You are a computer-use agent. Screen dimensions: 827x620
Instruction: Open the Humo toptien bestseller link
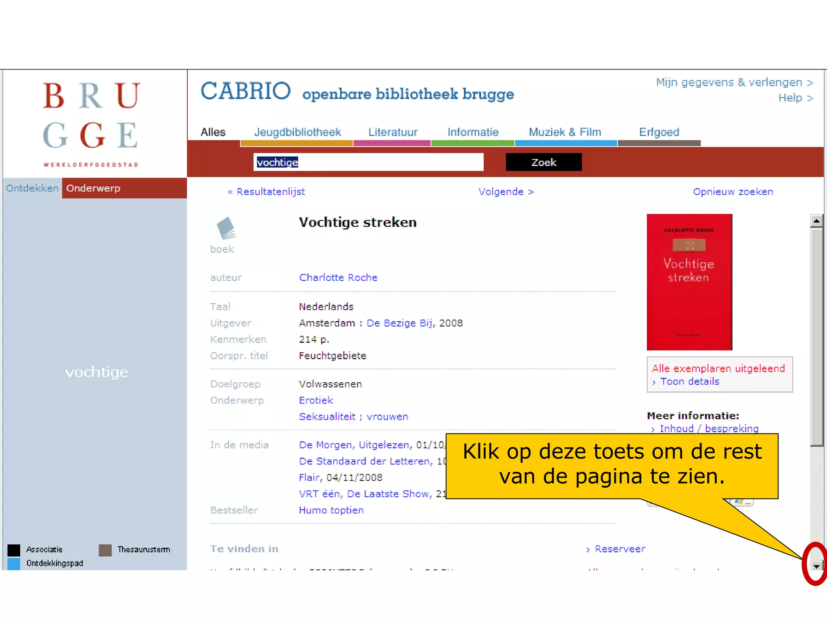tap(331, 510)
